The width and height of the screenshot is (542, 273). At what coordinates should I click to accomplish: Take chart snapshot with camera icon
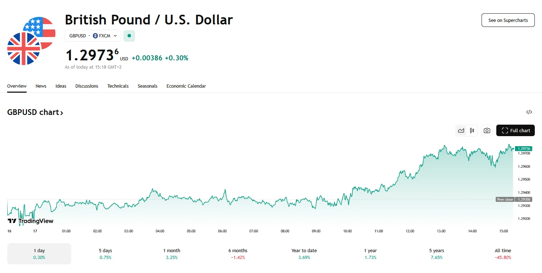[x=487, y=131]
